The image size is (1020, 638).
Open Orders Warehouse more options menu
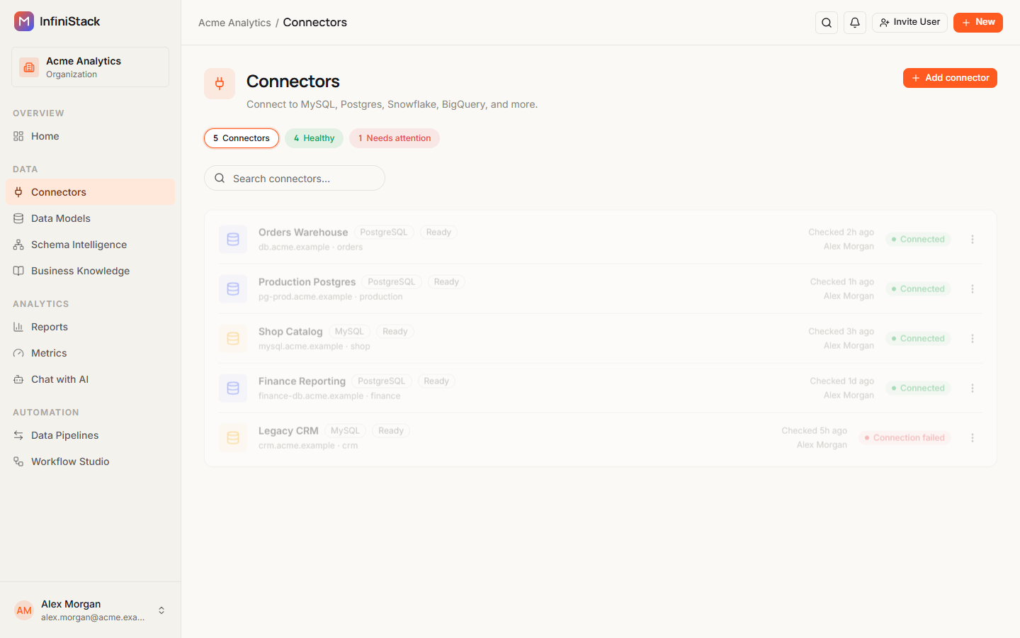(973, 240)
